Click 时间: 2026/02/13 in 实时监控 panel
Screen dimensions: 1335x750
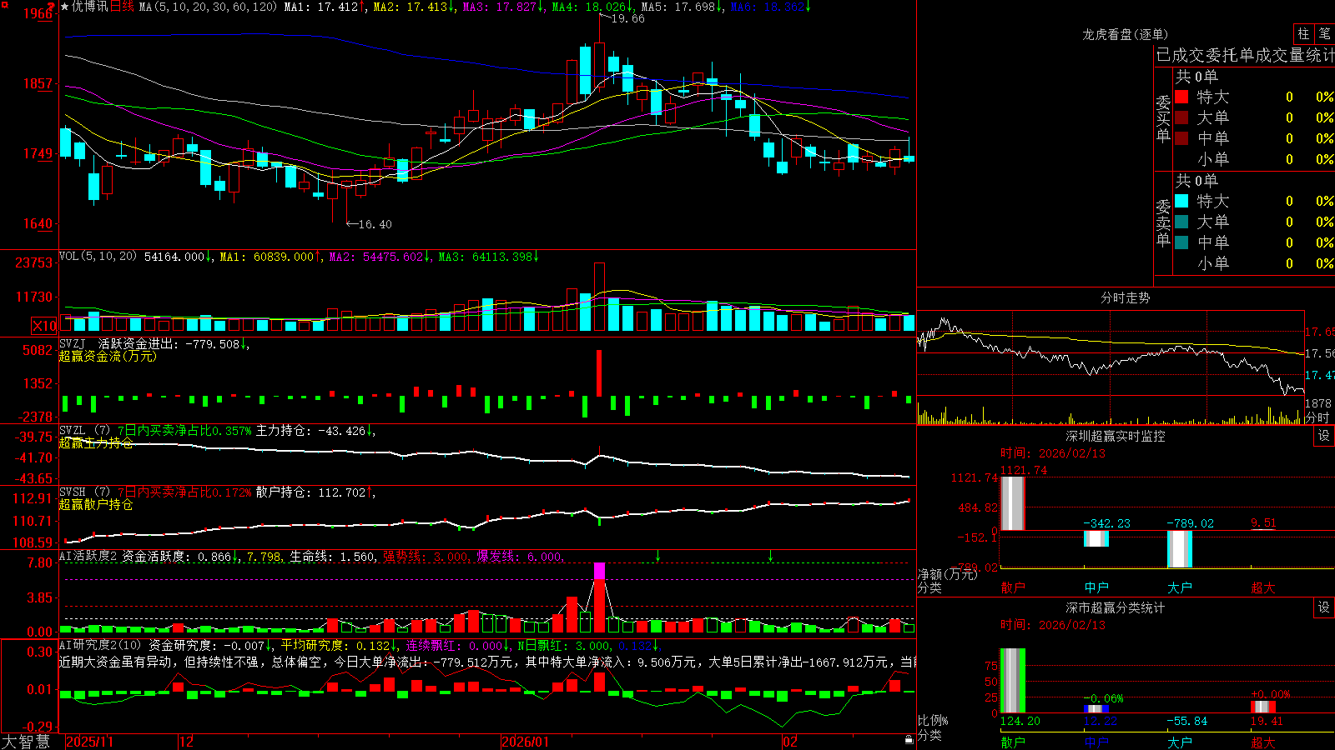click(1052, 453)
